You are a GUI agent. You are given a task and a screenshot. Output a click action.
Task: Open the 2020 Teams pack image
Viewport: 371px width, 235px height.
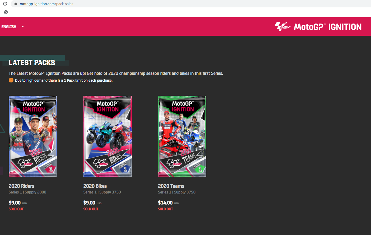[182, 136]
